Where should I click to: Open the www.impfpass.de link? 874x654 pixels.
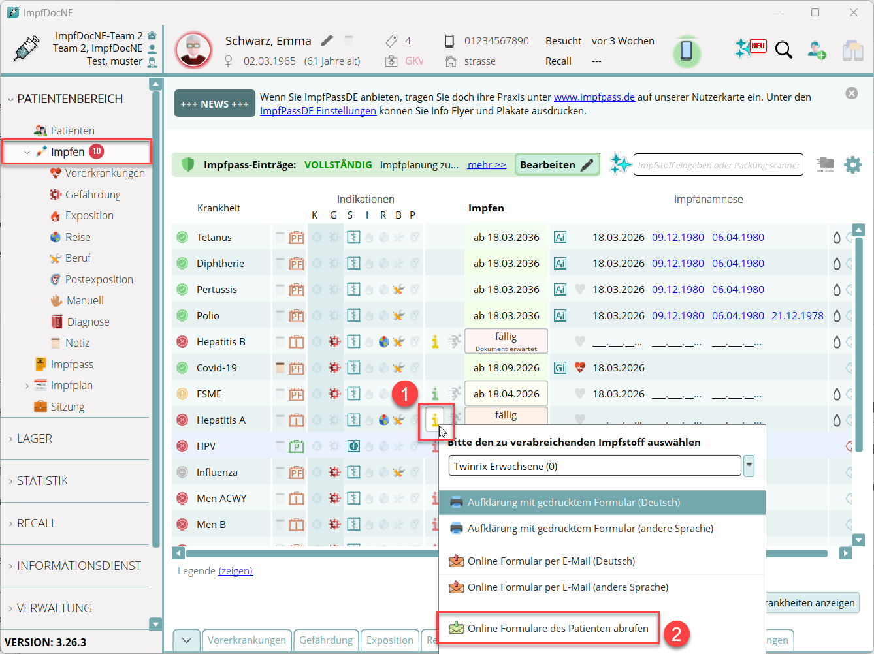594,97
